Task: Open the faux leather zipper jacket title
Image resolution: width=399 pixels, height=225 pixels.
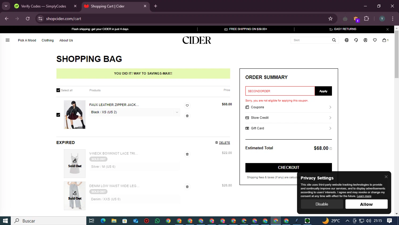Action: click(x=114, y=105)
